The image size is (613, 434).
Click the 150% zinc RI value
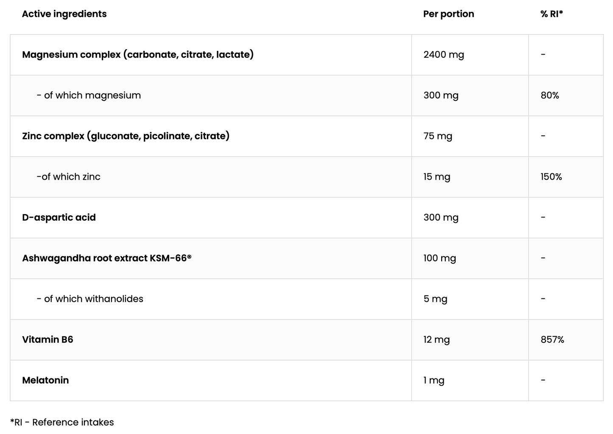point(551,177)
